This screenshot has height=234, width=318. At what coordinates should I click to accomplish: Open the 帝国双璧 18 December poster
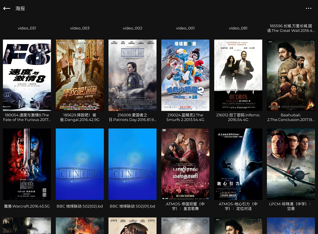[185, 164]
